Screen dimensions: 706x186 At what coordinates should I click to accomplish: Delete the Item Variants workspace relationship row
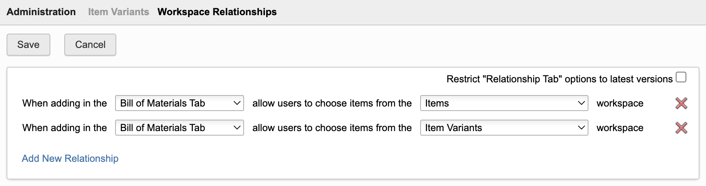coord(681,128)
